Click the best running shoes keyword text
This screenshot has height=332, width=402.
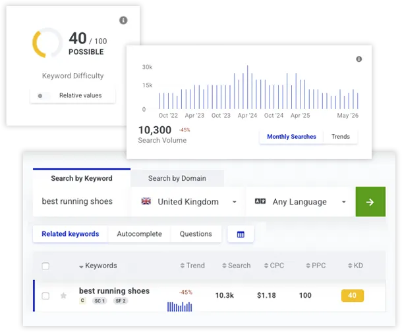pyautogui.click(x=114, y=291)
